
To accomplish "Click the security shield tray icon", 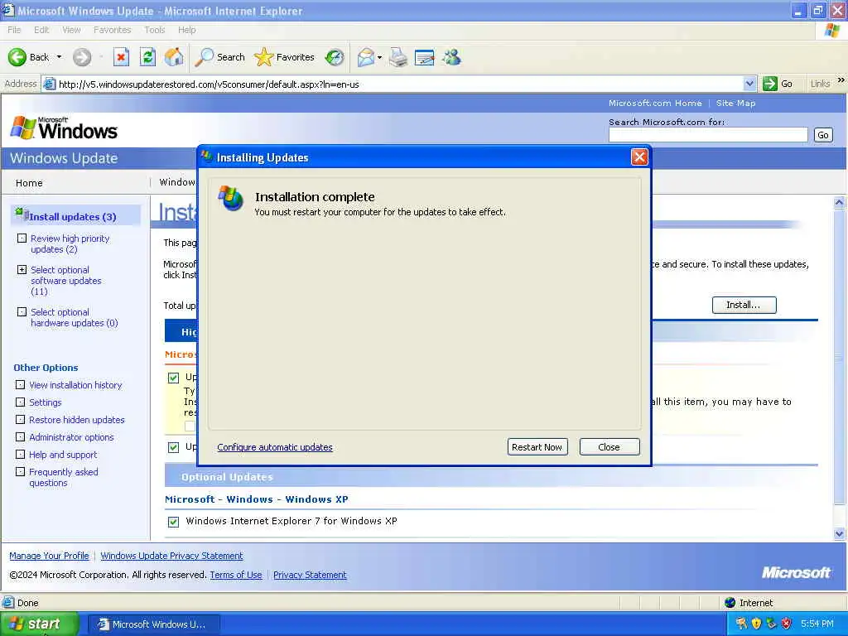I will (x=756, y=624).
